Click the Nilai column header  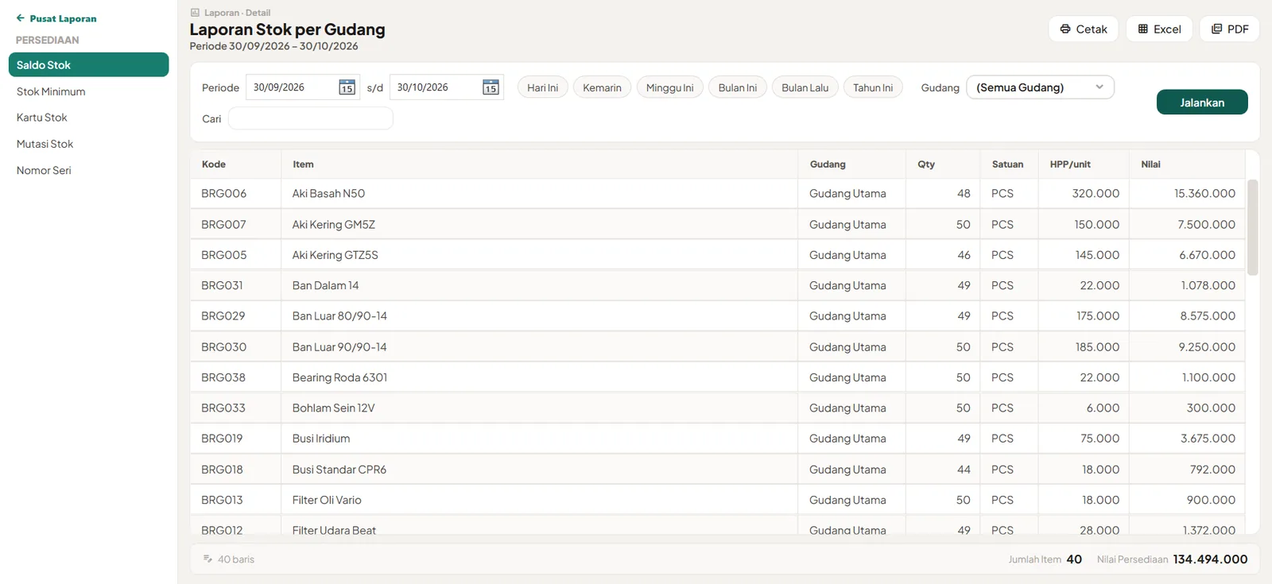(1188, 164)
